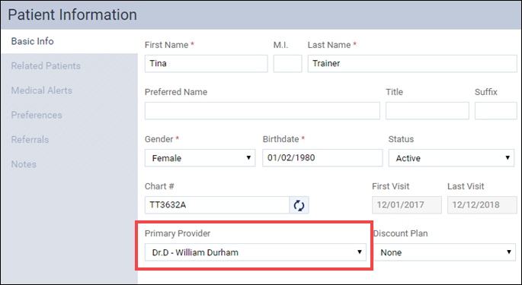Click the Chart # field TT3632A

click(x=217, y=205)
